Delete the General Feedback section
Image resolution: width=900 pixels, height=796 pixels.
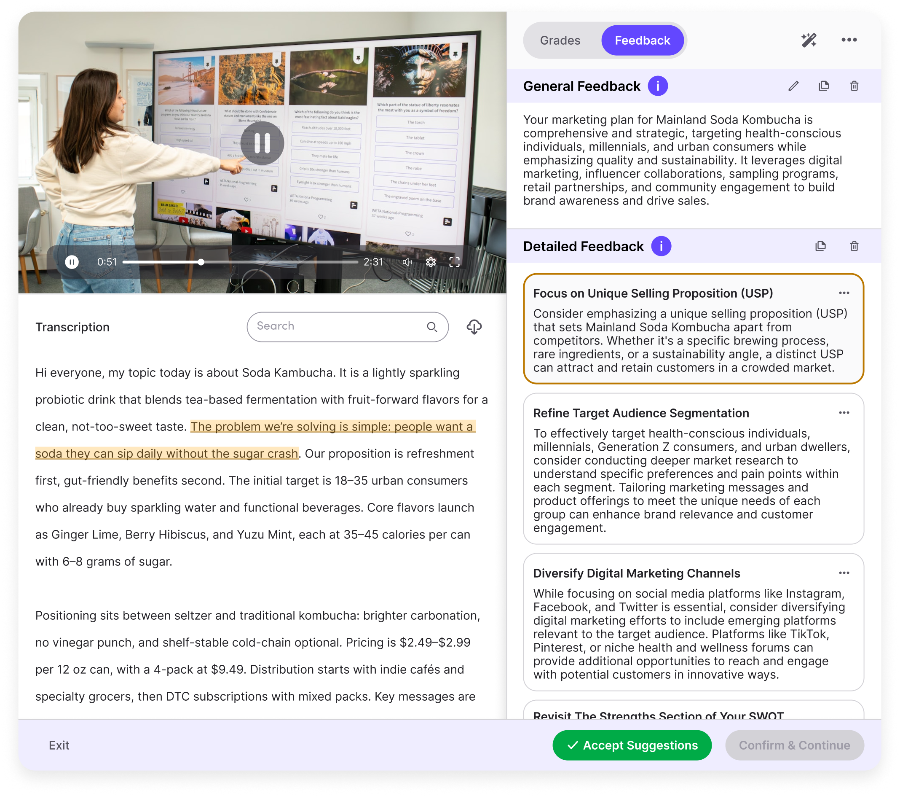(854, 86)
